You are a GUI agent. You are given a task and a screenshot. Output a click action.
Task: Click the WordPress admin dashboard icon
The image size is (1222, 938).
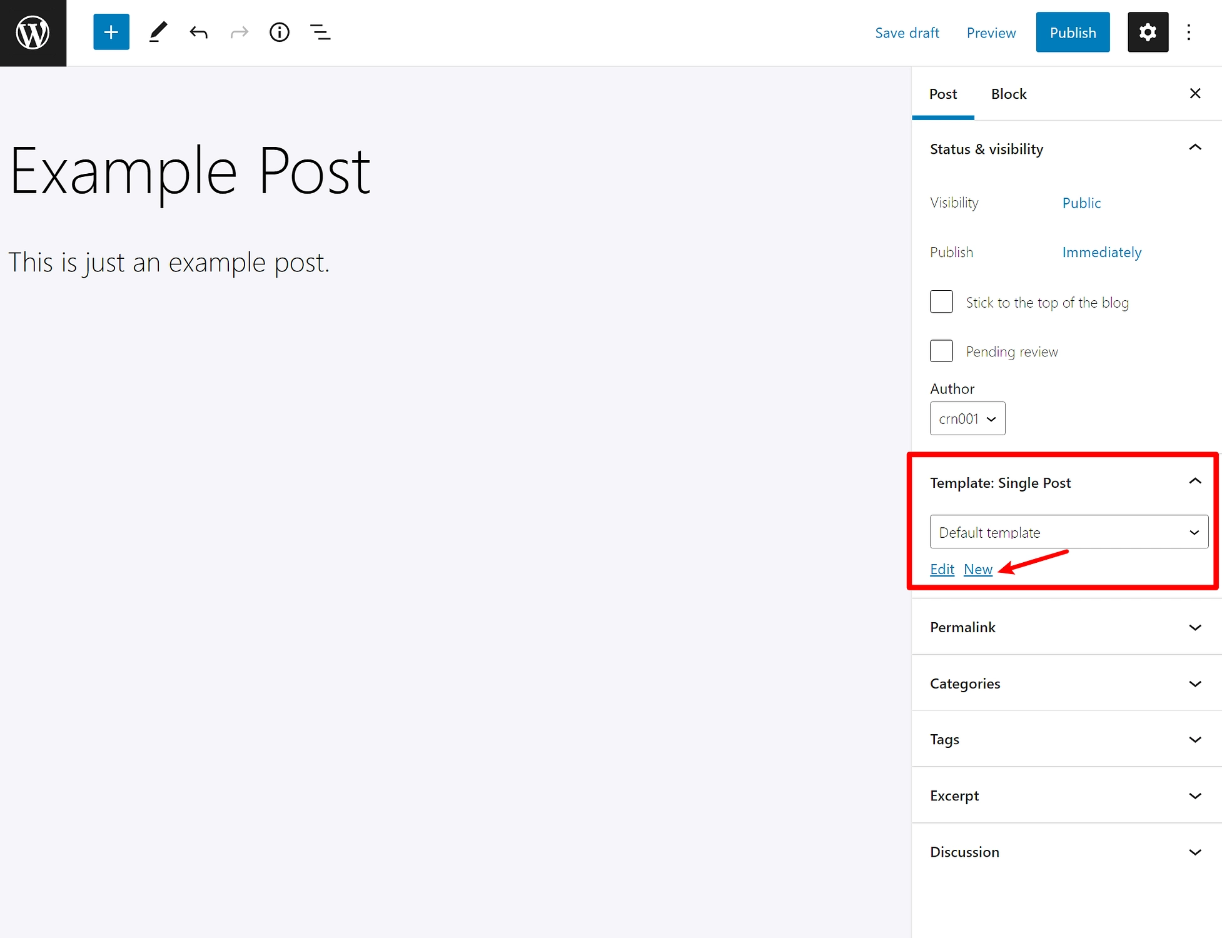34,33
